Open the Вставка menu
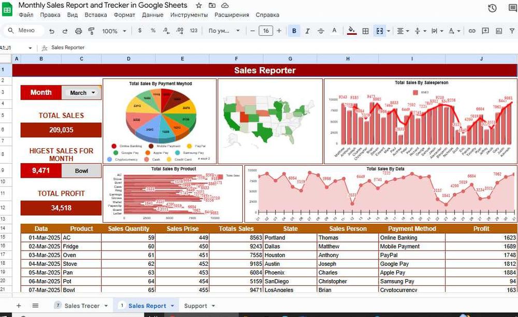 pos(96,15)
